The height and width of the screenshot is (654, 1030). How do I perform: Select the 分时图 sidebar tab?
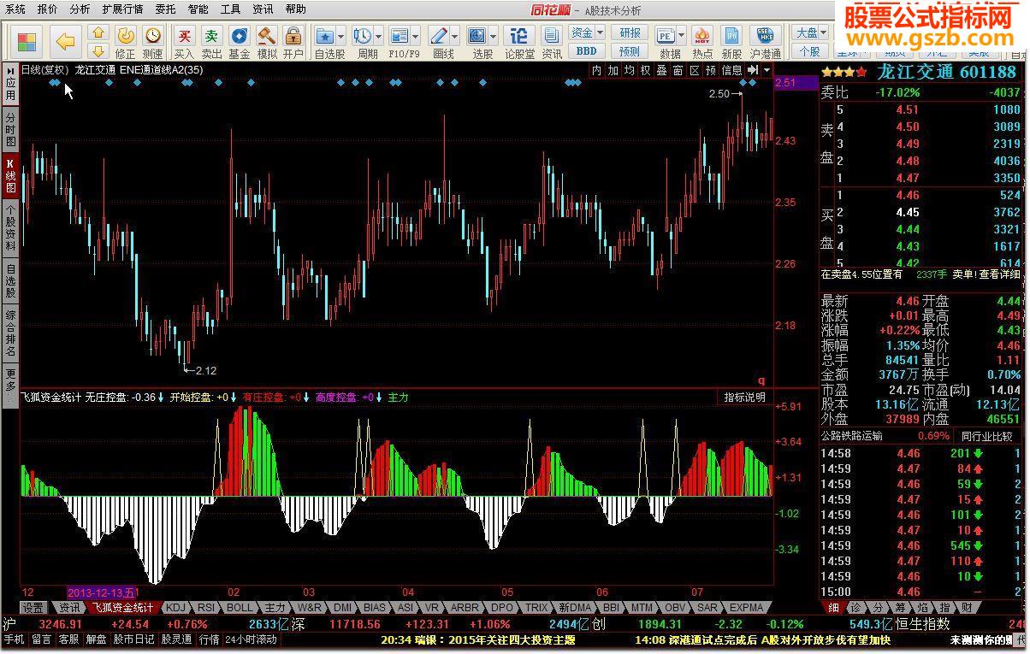pos(10,128)
